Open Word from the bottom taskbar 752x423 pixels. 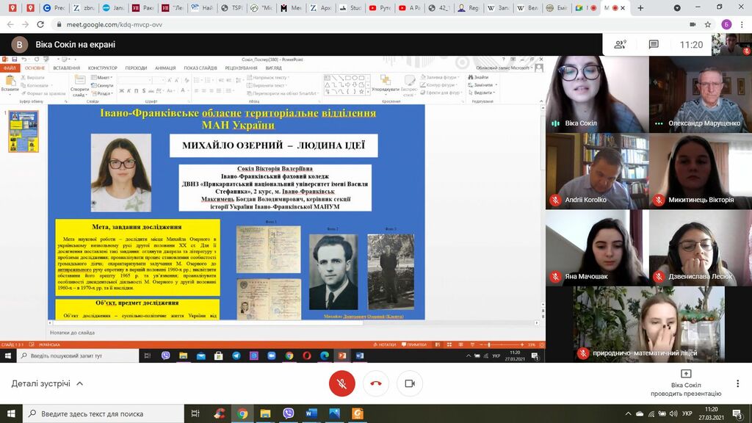pyautogui.click(x=311, y=413)
